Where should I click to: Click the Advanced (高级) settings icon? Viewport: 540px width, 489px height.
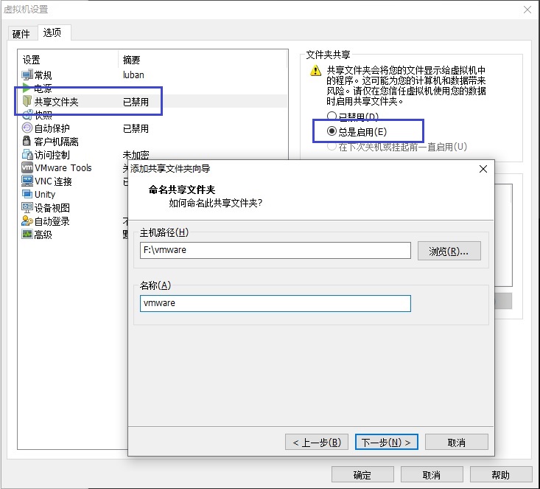(27, 235)
